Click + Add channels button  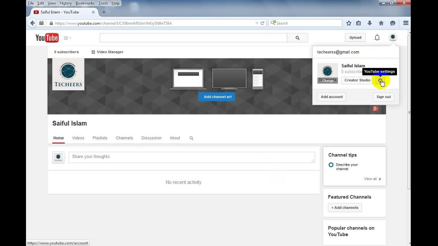pyautogui.click(x=345, y=208)
